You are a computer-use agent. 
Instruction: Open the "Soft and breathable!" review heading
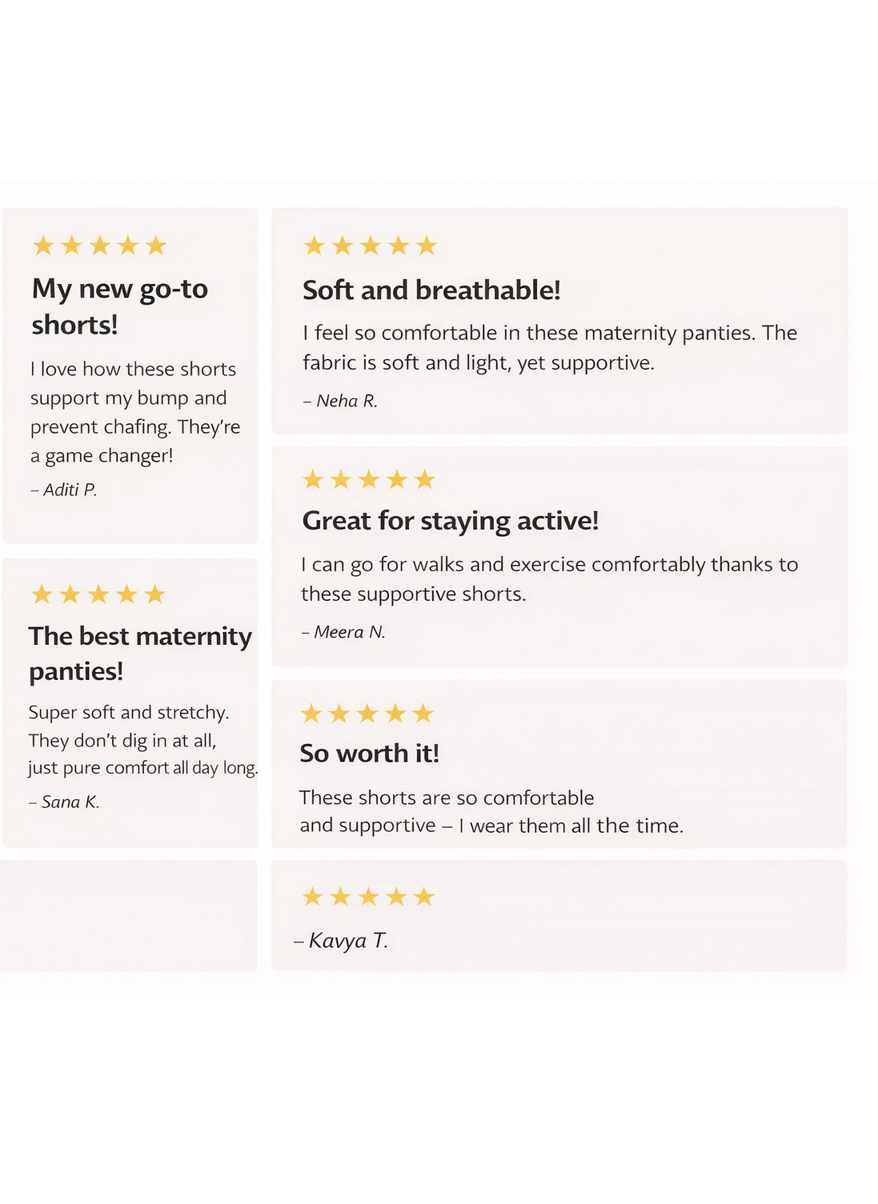point(431,290)
